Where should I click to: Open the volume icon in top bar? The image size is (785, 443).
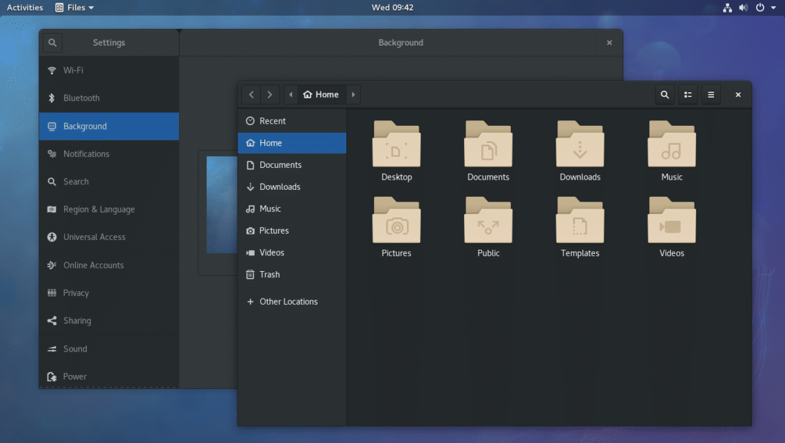743,8
